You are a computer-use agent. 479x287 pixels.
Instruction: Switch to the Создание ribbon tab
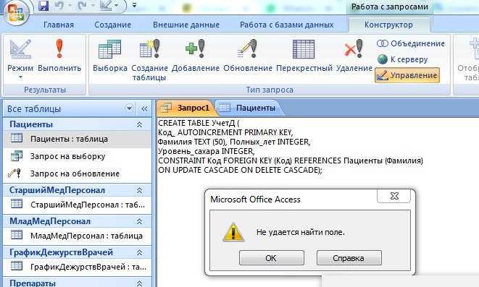pos(113,25)
